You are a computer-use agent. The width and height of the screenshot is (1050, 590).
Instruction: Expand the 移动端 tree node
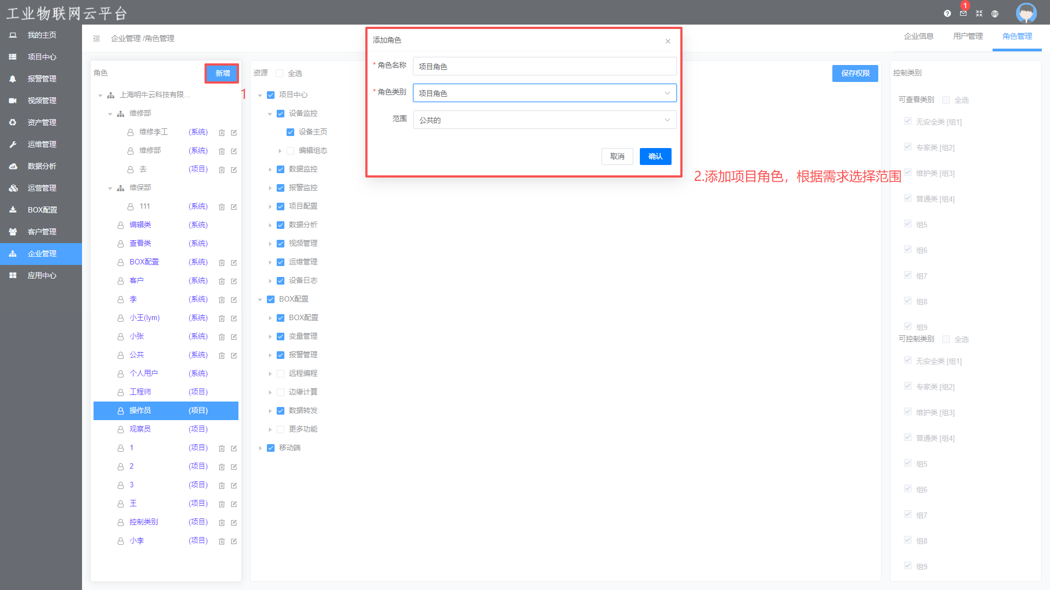260,448
